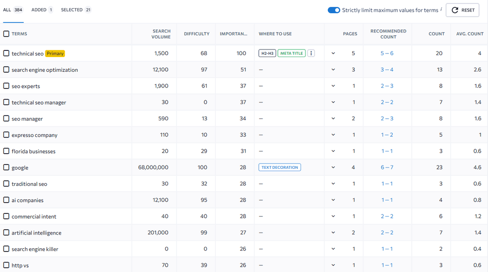Open the ADDED 1 tab
Screen dimensions: 488x272
(x=42, y=10)
